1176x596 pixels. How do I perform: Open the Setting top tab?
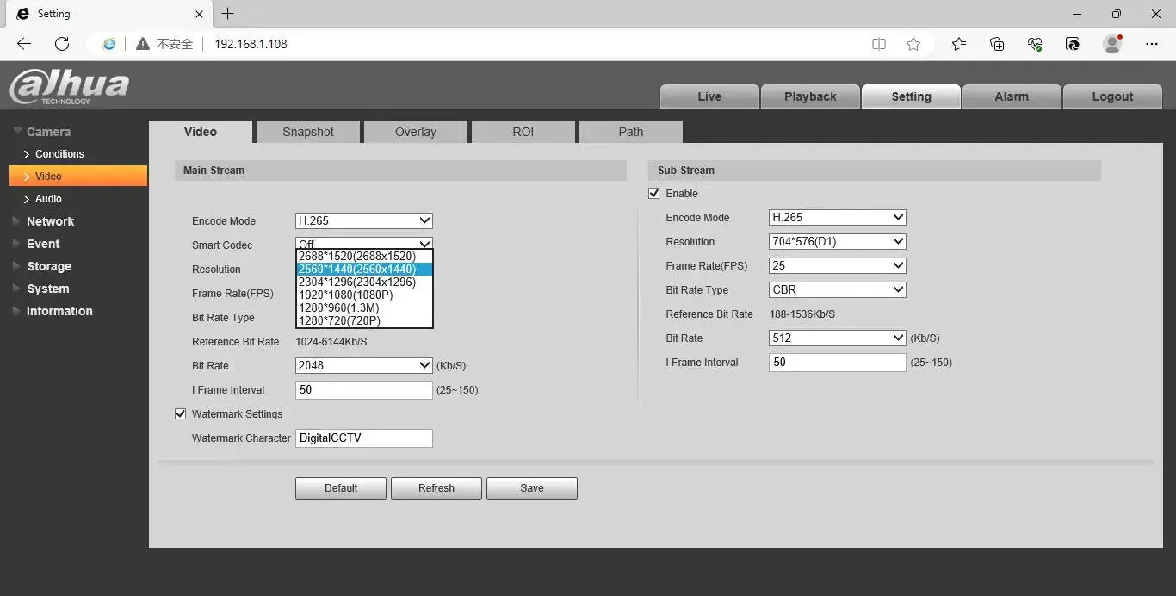pos(911,96)
